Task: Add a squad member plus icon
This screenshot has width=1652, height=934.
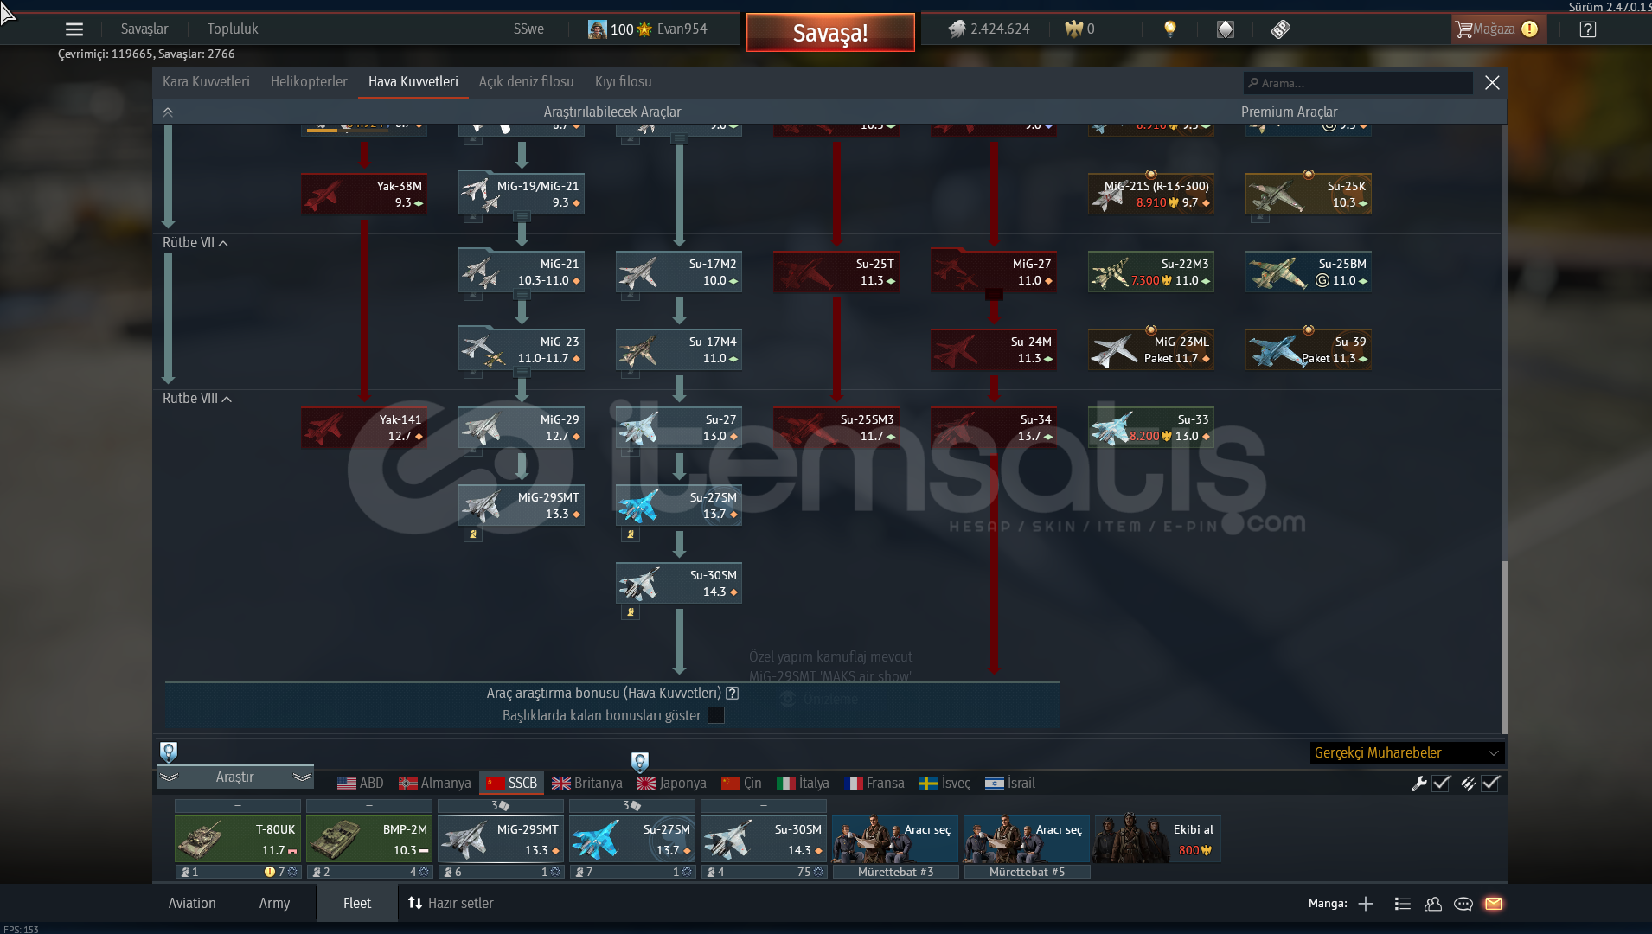Action: (1366, 904)
